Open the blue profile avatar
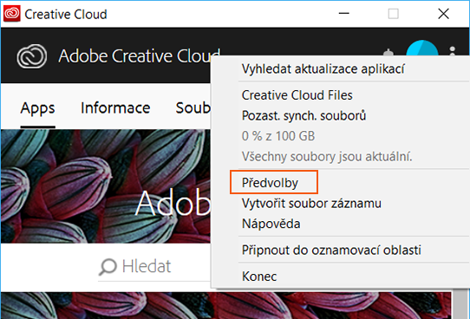The image size is (470, 319). point(422,48)
